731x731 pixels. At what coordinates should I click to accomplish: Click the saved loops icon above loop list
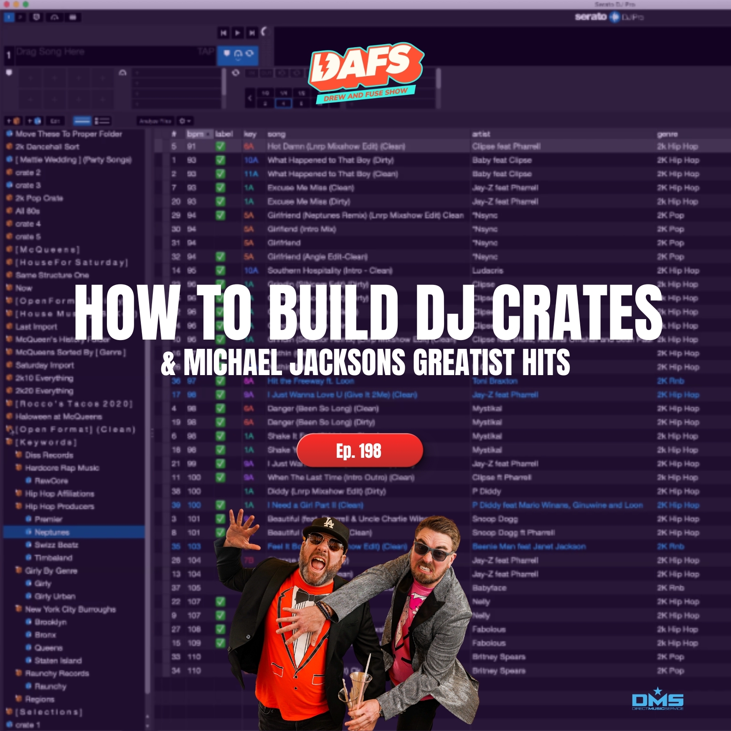[x=122, y=73]
